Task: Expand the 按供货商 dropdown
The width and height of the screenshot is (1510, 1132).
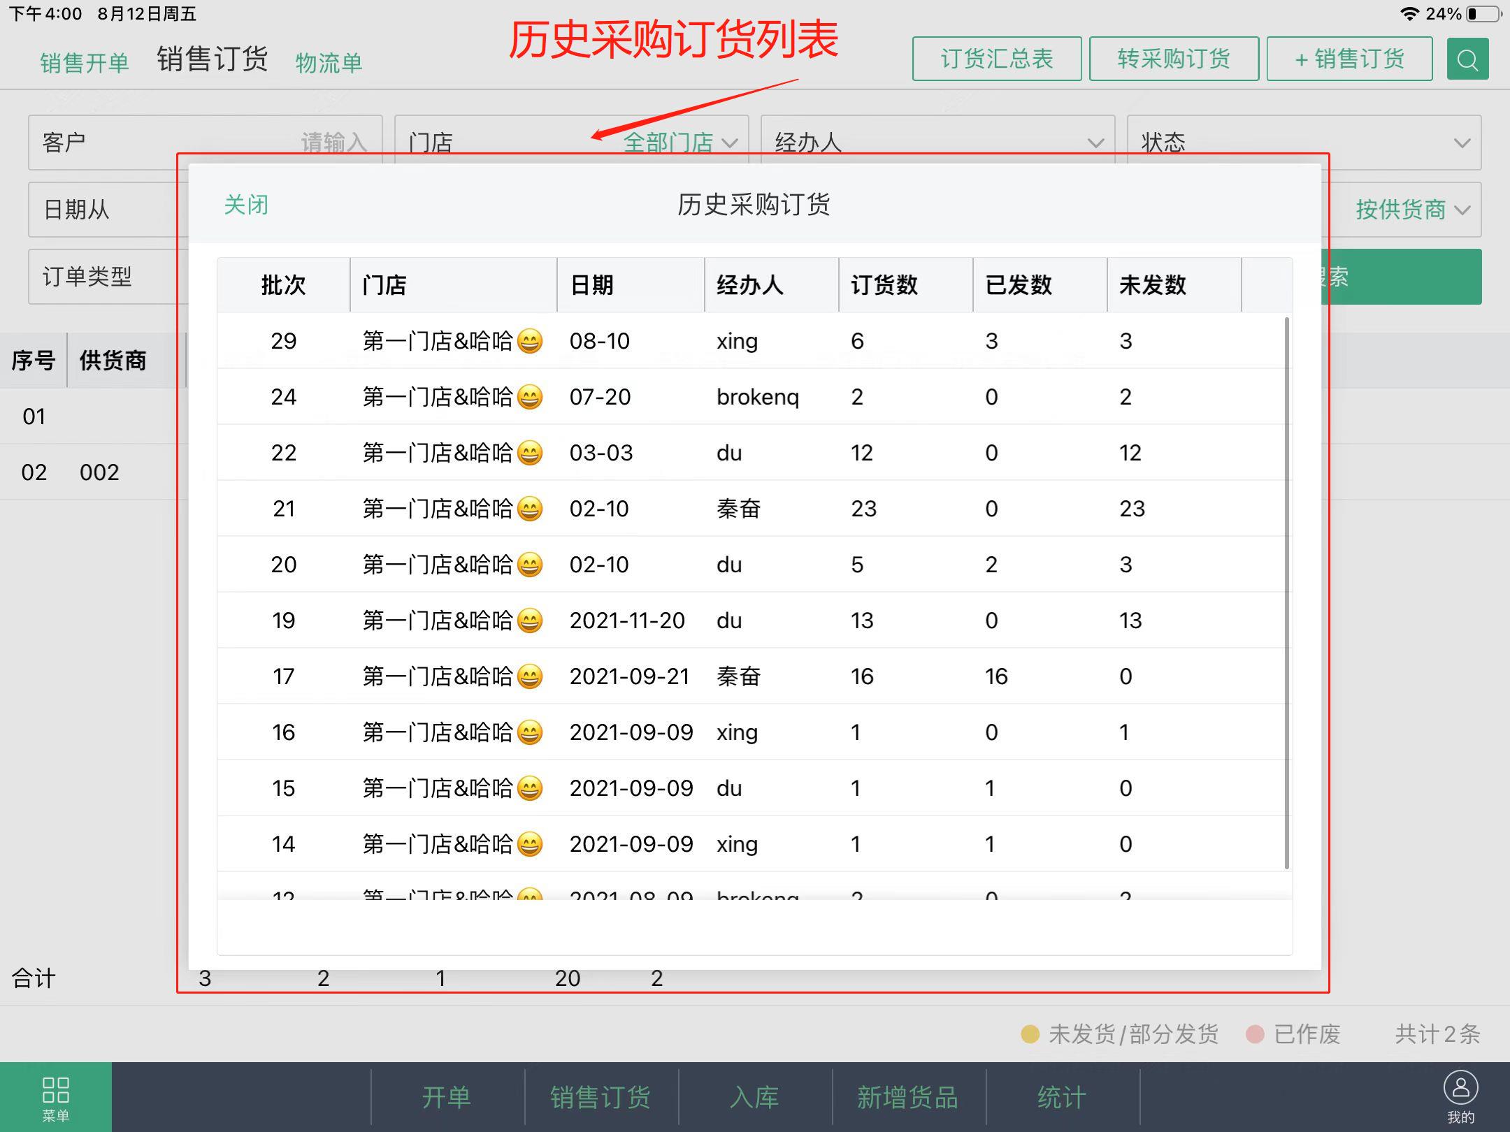Action: pos(1412,209)
